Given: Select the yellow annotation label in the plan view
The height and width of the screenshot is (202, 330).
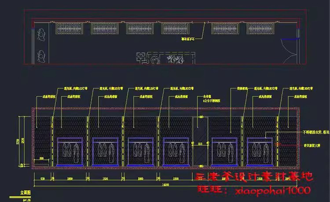Looking at the screenshot, I should 188,39.
